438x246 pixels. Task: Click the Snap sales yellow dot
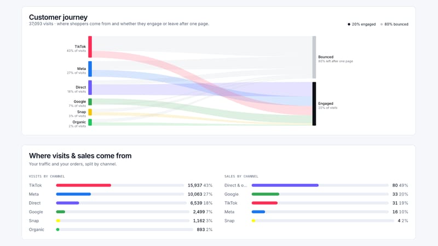253,221
